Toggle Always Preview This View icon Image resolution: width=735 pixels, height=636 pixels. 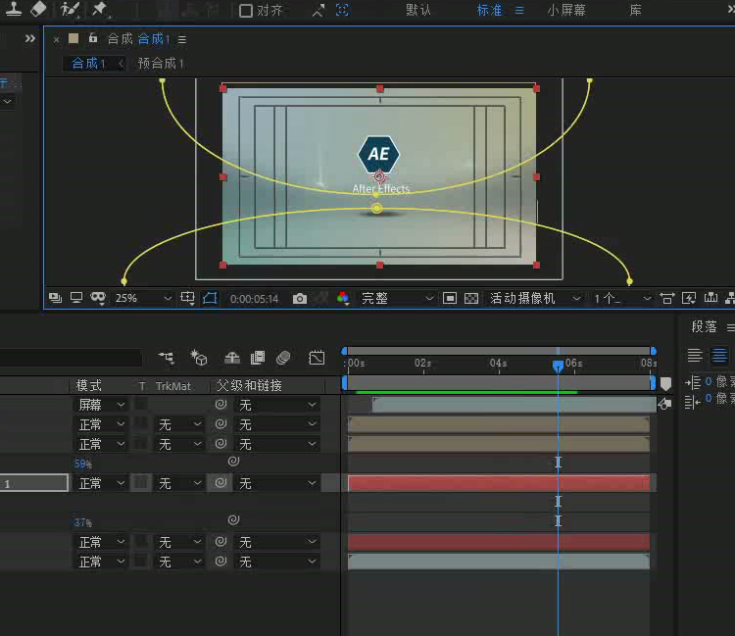55,298
